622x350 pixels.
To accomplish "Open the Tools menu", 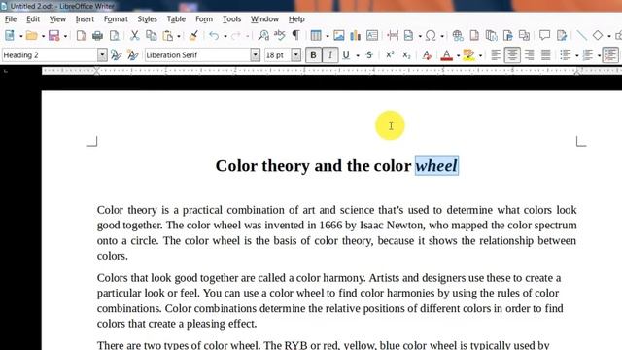I will coord(231,19).
